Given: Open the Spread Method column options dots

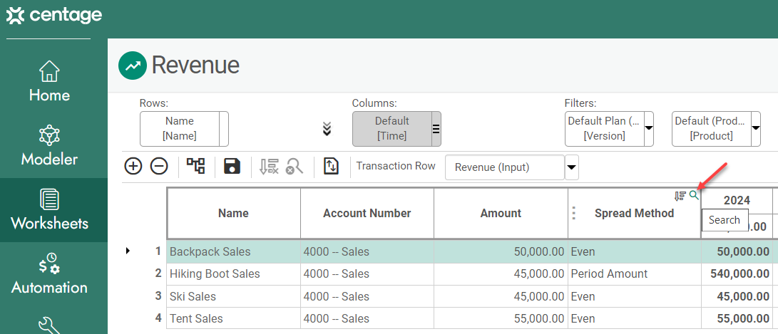Looking at the screenshot, I should tap(574, 214).
